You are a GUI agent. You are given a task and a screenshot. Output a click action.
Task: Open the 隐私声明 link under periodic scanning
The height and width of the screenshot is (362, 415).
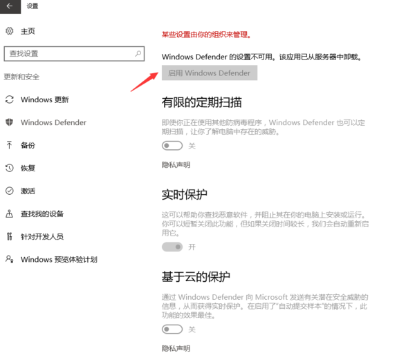[176, 164]
